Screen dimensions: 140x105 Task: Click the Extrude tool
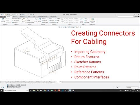(40, 20)
